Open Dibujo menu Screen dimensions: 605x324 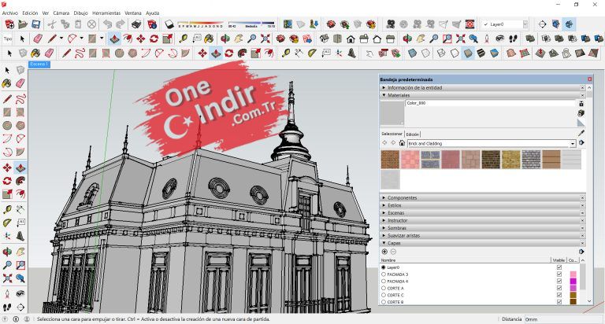(80, 13)
